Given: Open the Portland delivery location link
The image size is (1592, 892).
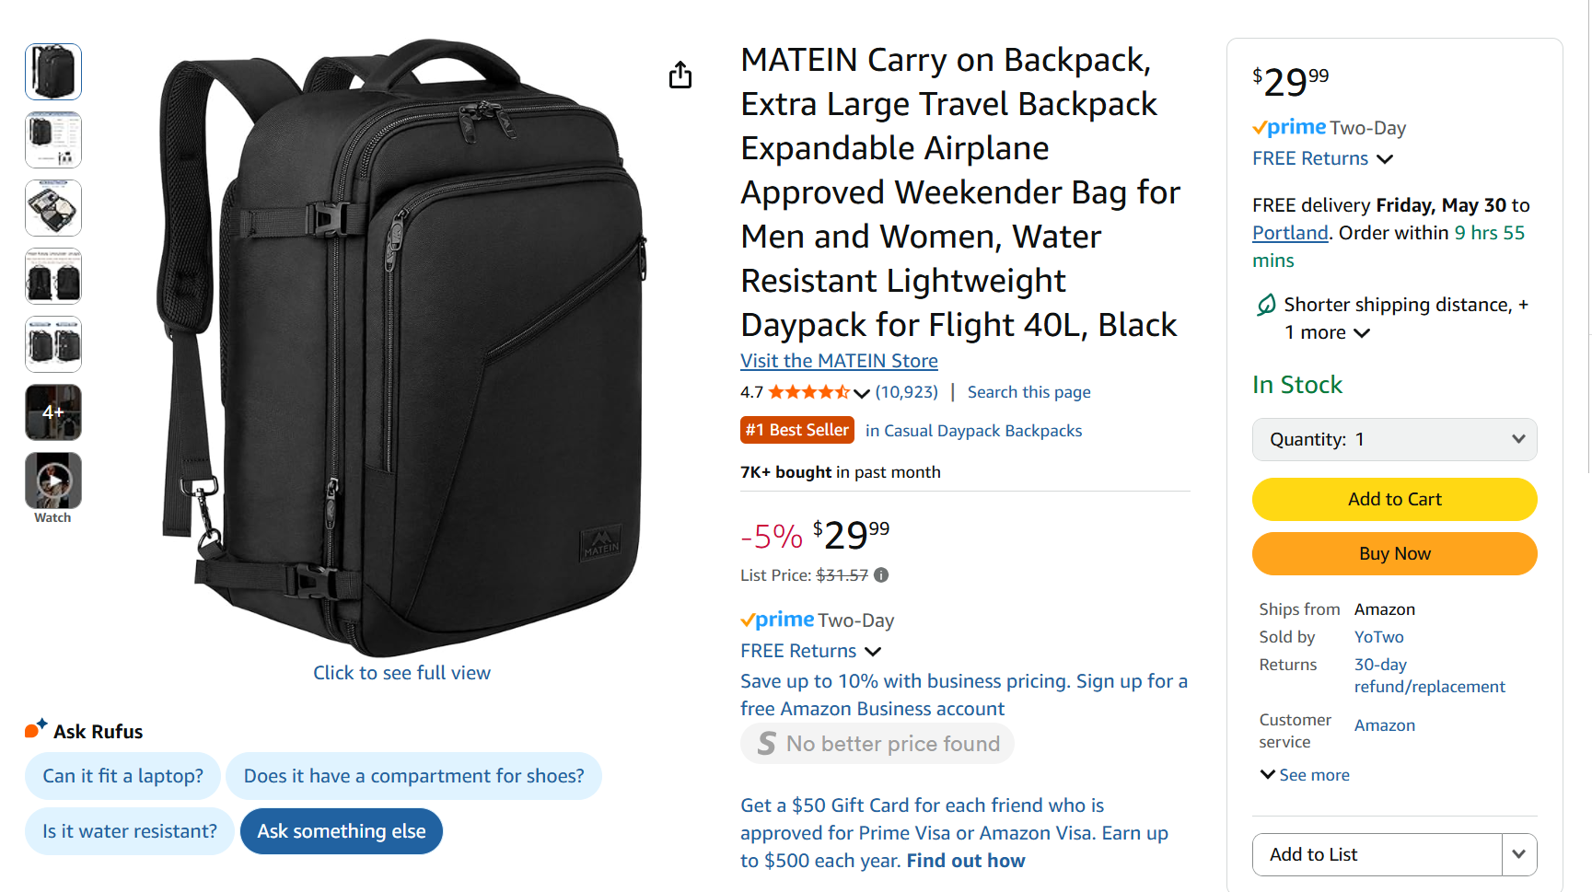Looking at the screenshot, I should coord(1289,232).
